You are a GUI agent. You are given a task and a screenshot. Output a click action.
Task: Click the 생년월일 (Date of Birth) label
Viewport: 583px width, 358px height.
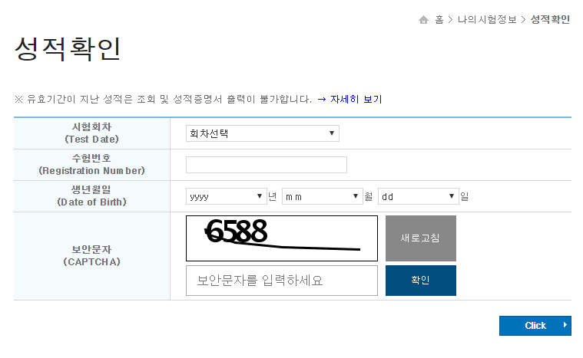click(x=91, y=196)
